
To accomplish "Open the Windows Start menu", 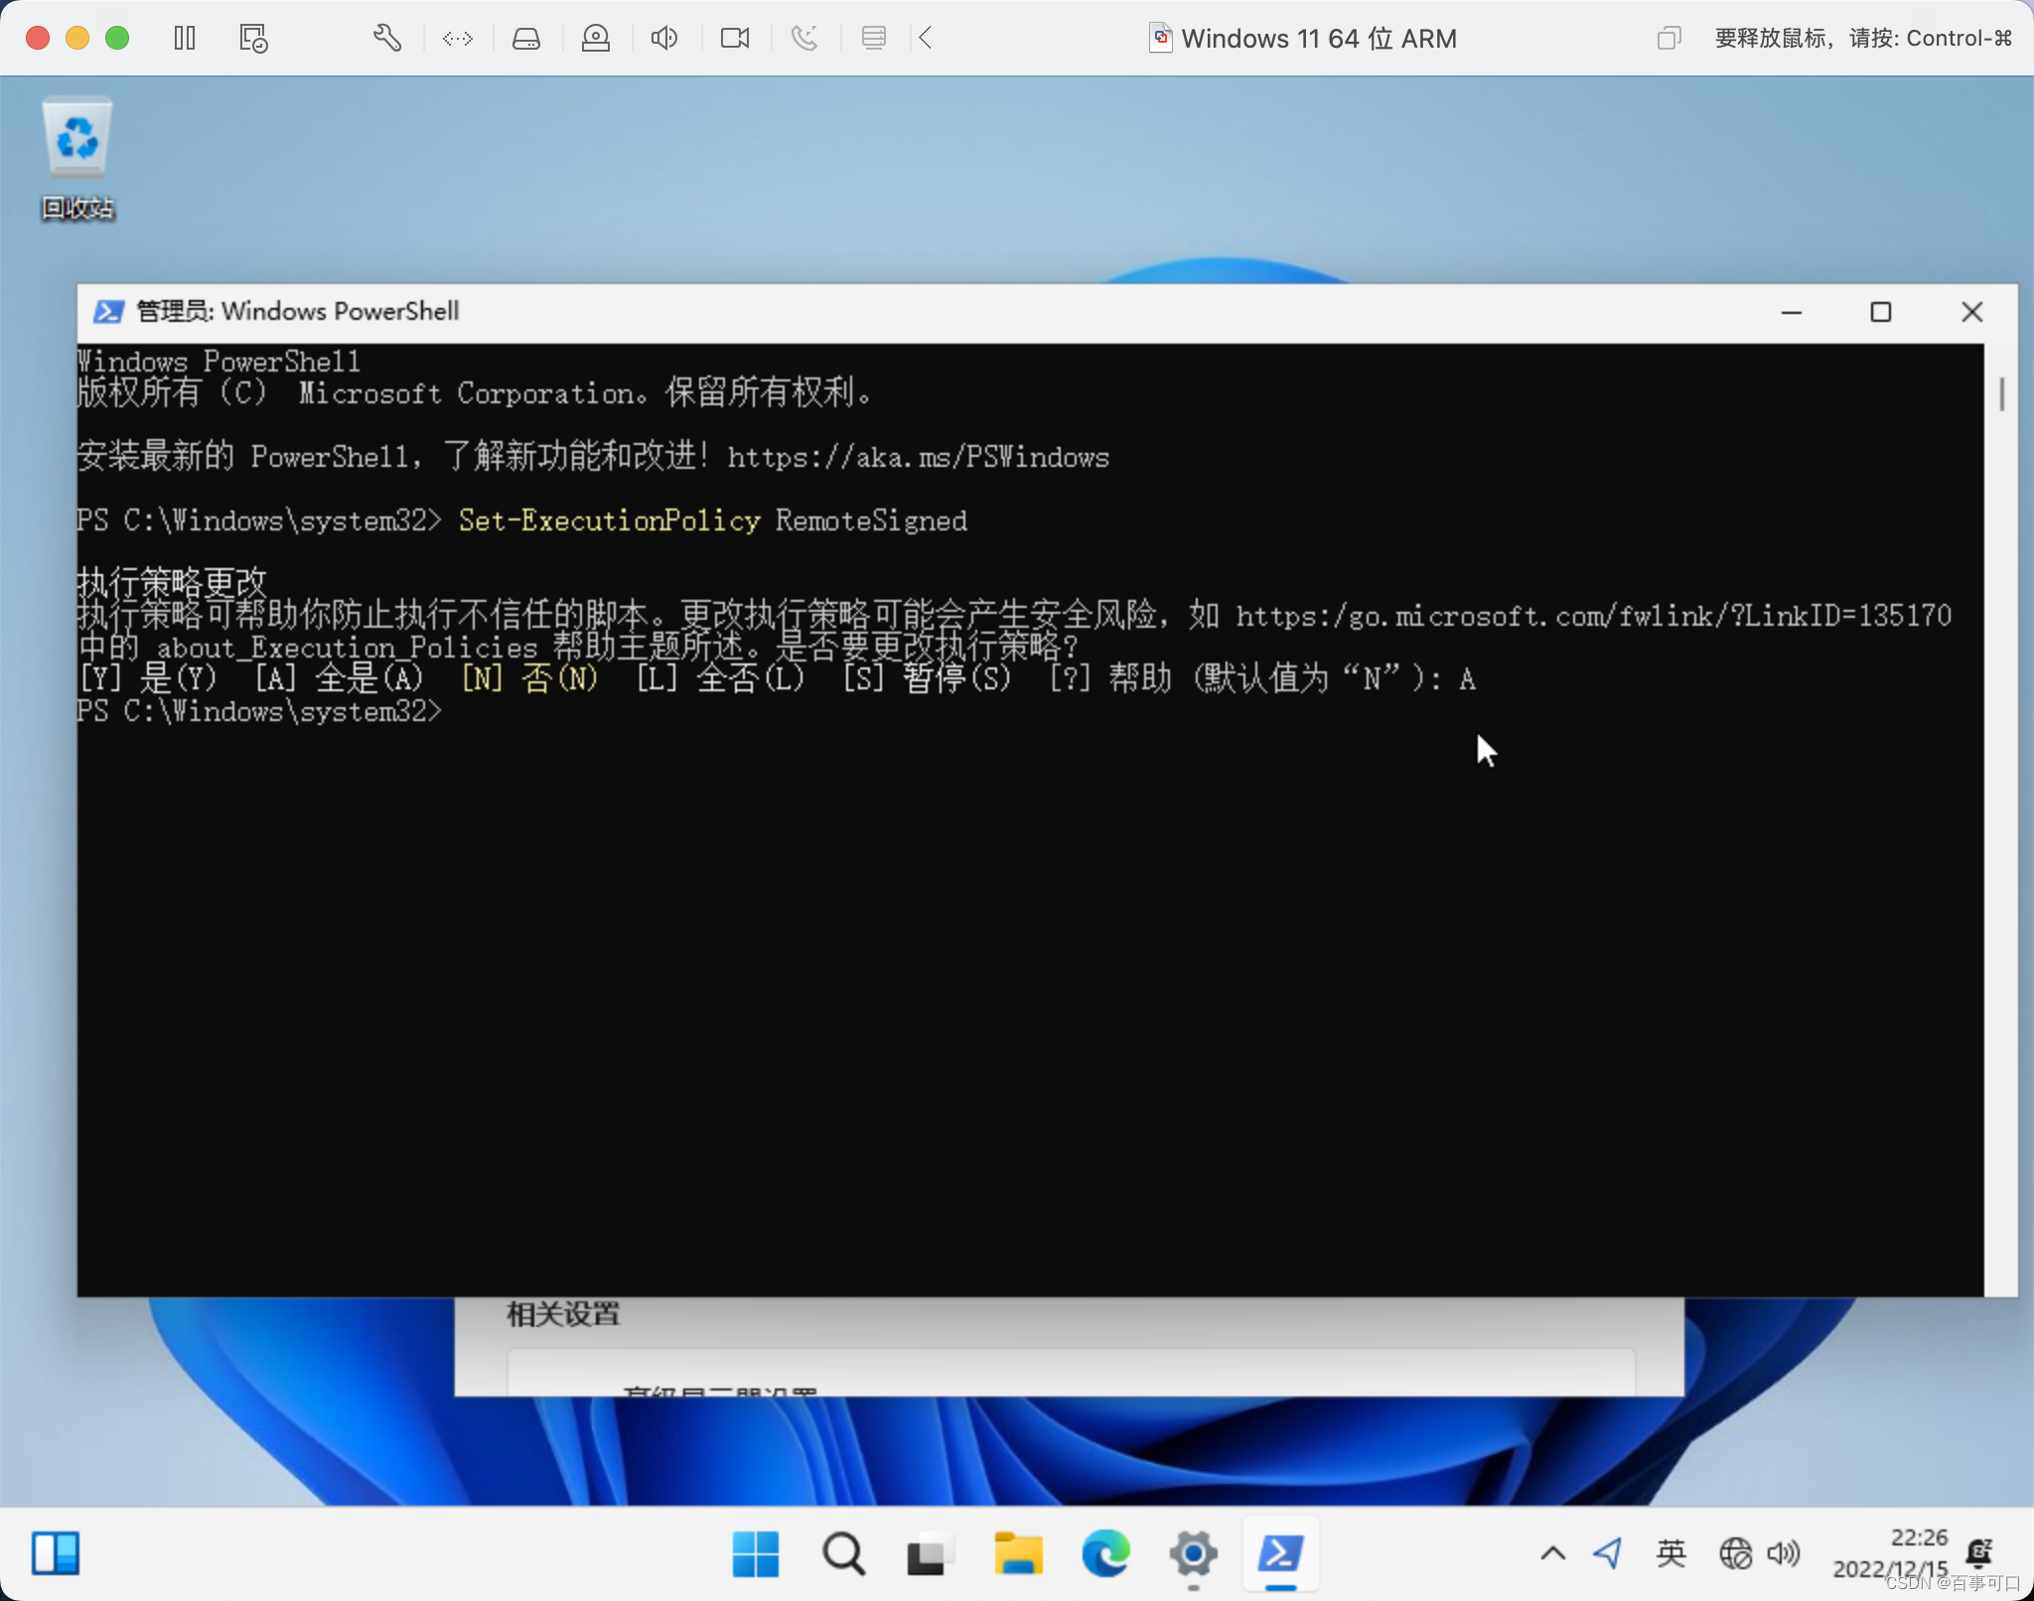I will tap(755, 1553).
